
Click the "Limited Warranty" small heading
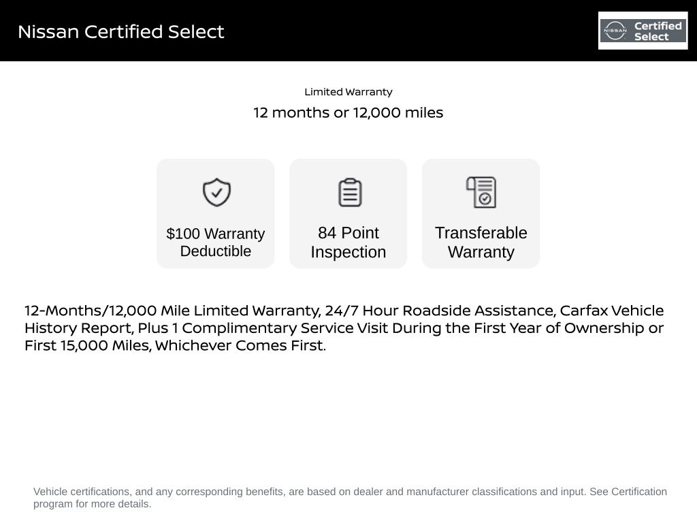click(x=348, y=92)
